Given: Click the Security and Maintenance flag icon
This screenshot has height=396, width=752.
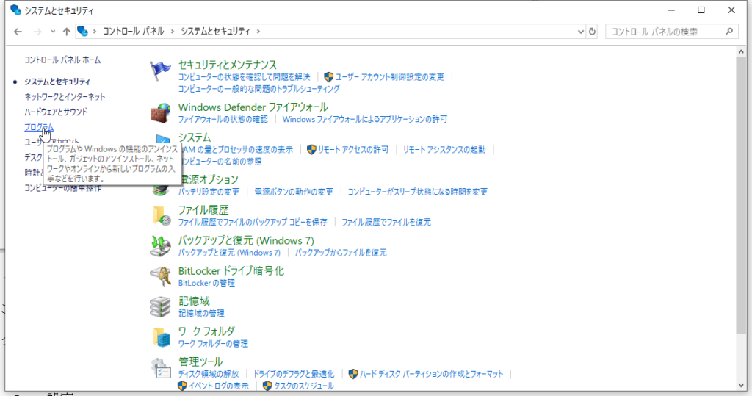Looking at the screenshot, I should [160, 71].
